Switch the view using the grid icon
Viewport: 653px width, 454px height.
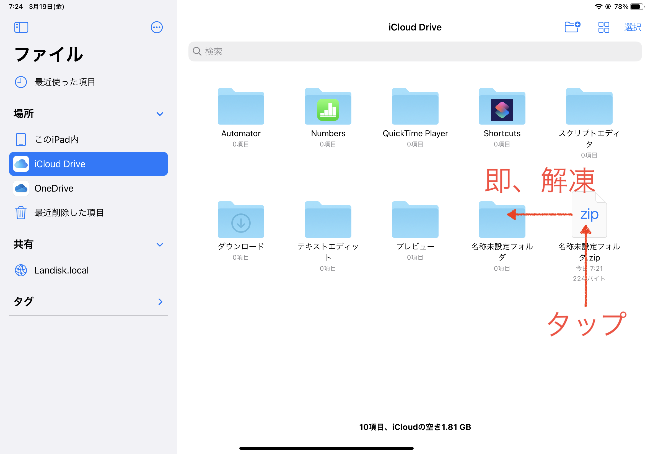(603, 27)
